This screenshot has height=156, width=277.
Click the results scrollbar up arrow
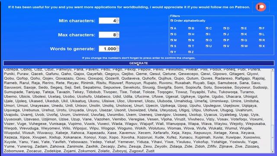[273, 70]
